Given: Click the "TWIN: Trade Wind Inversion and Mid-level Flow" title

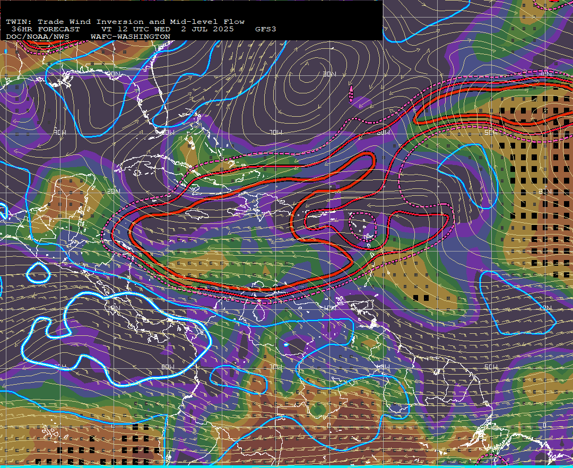Looking at the screenshot, I should click(x=125, y=22).
